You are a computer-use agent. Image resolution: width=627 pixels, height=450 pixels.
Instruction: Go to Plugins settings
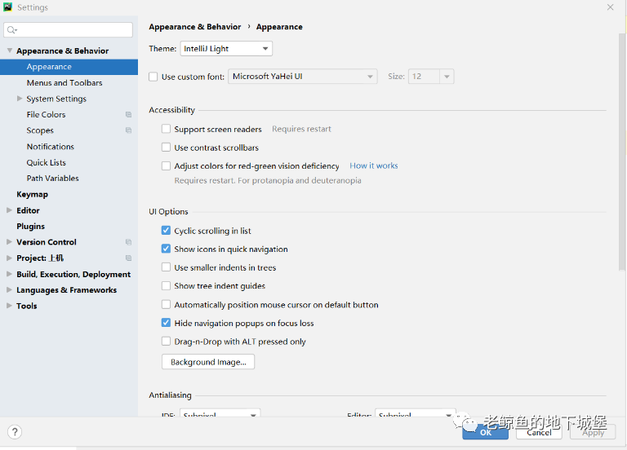pos(31,227)
